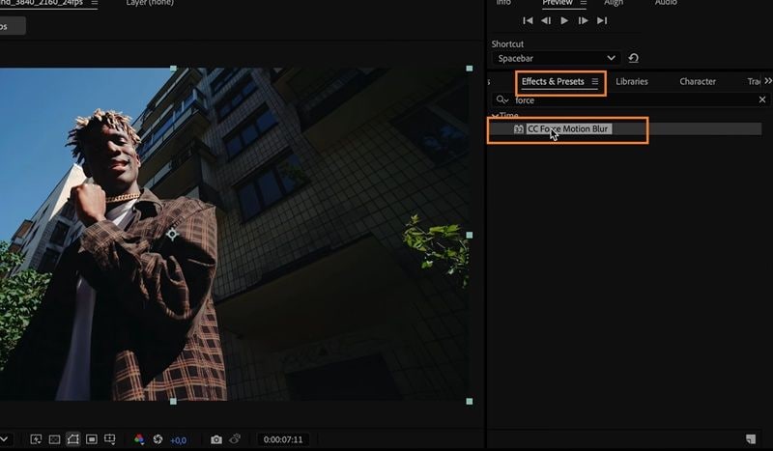This screenshot has height=451, width=773.
Task: Open the Layer (none) viewer tab
Action: [150, 3]
